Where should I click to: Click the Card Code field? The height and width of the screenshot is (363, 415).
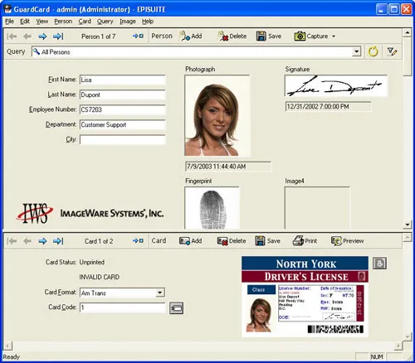point(123,307)
